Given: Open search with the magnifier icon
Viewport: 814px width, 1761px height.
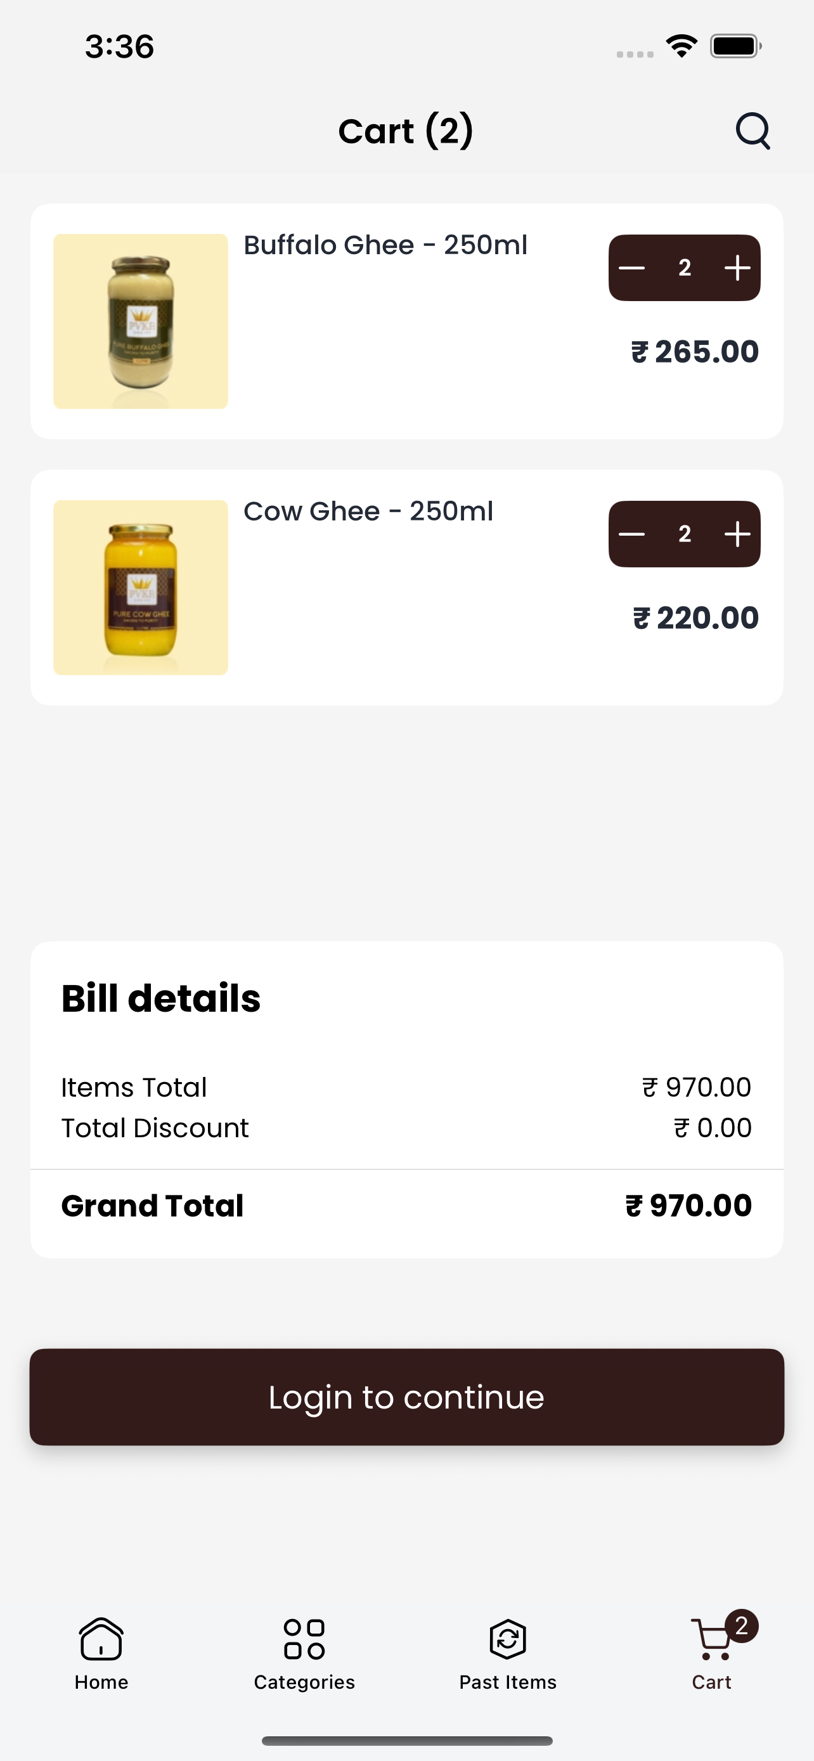Looking at the screenshot, I should click(x=753, y=130).
